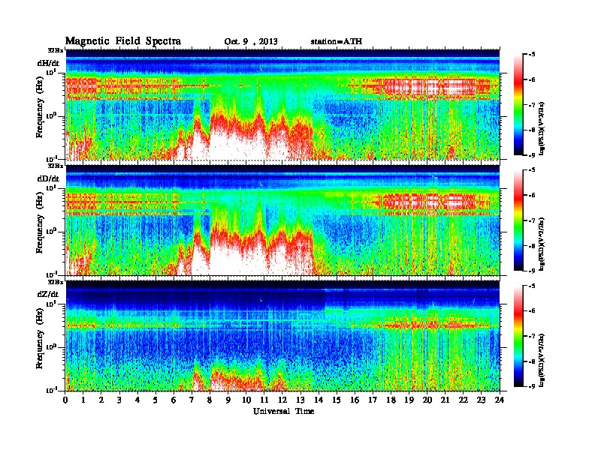Click hour tick label '4' on time axis
Viewport: 595px width, 459px height.
(x=137, y=400)
